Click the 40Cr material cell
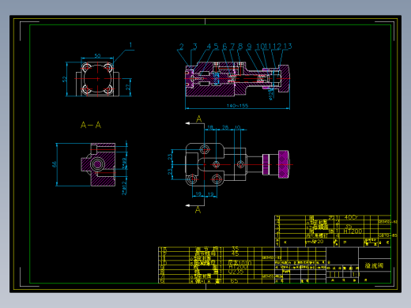411x308 pixels. 351,217
